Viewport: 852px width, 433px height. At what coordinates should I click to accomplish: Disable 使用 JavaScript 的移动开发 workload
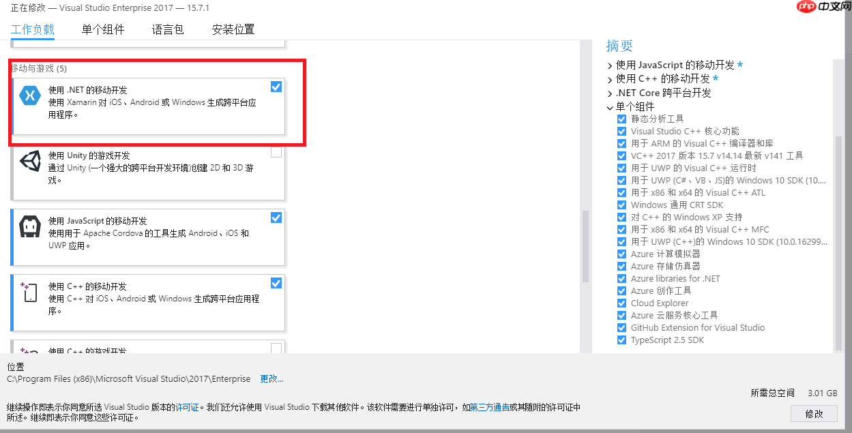(276, 218)
